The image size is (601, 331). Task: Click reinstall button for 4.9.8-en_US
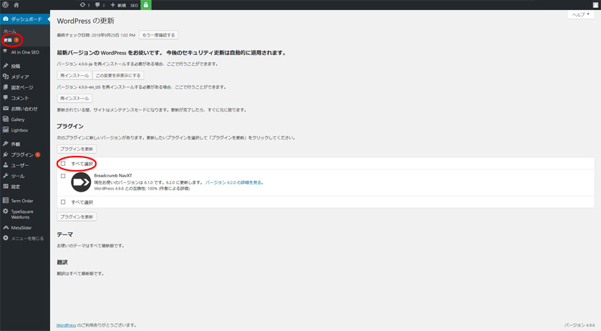[x=74, y=99]
